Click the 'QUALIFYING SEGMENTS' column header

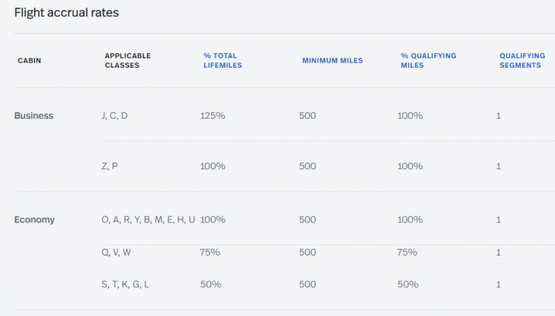click(522, 60)
